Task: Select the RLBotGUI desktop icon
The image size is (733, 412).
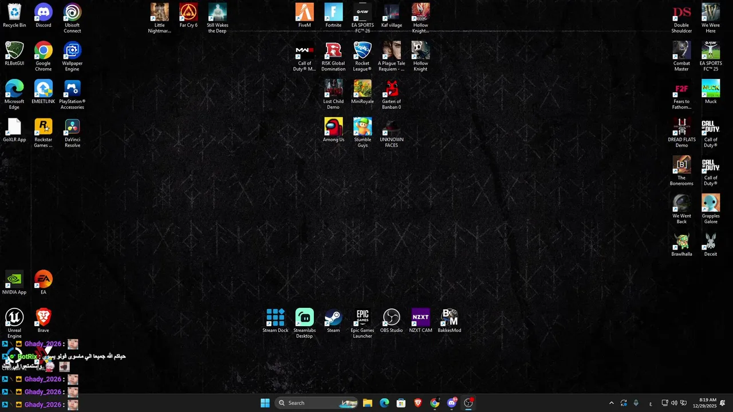Action: pyautogui.click(x=14, y=54)
